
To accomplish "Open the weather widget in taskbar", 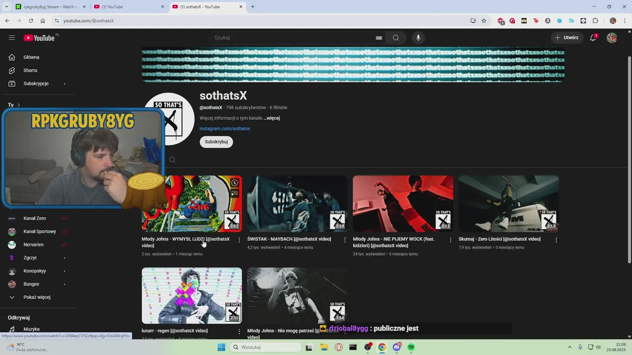I will (x=27, y=347).
